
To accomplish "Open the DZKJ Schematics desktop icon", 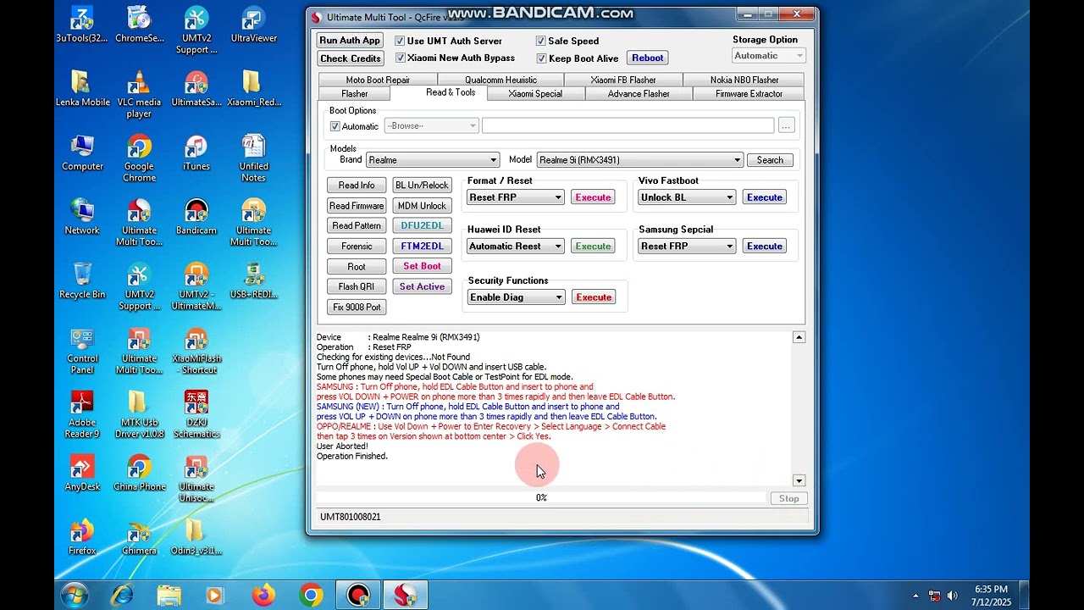I will [196, 414].
